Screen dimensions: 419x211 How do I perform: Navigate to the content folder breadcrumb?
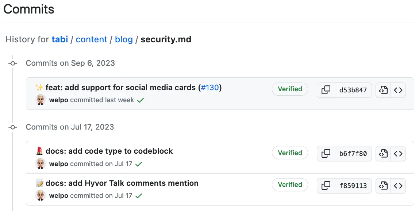pyautogui.click(x=91, y=39)
